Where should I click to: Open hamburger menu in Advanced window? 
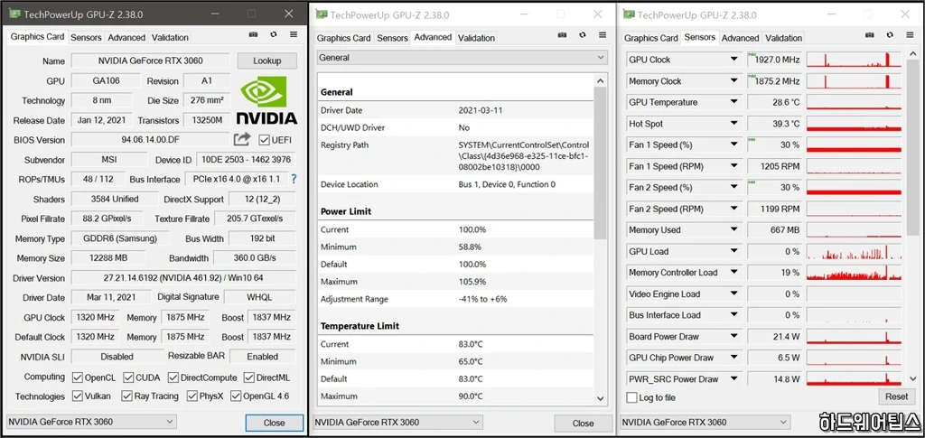[603, 35]
